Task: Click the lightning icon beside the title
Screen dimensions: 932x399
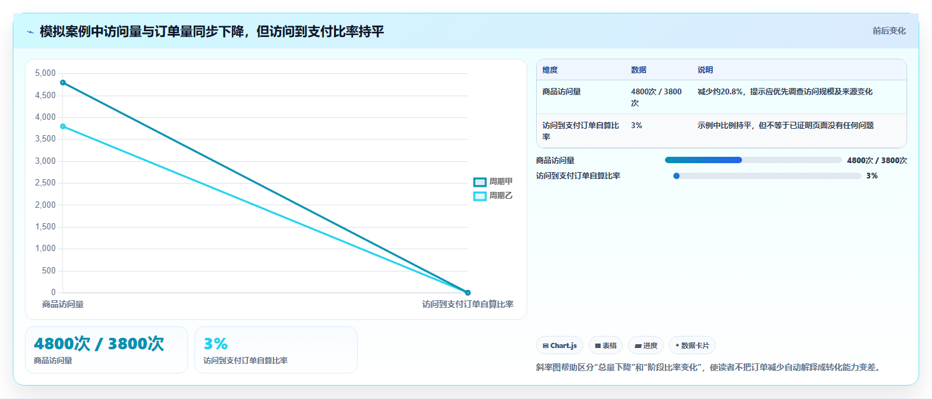Action: pyautogui.click(x=30, y=32)
